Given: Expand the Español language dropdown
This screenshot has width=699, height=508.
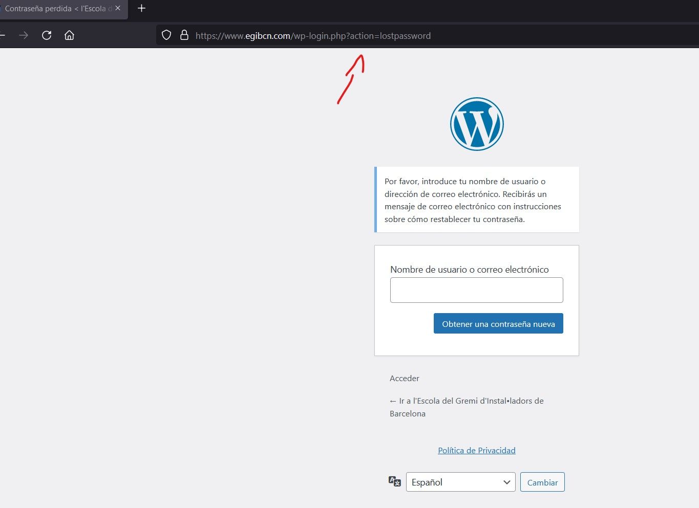Looking at the screenshot, I should tap(461, 482).
